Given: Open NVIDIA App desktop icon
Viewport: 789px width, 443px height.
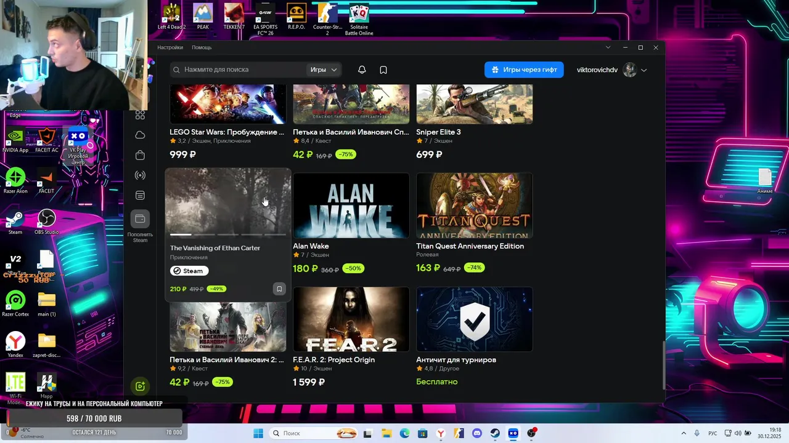Looking at the screenshot, I should point(15,140).
